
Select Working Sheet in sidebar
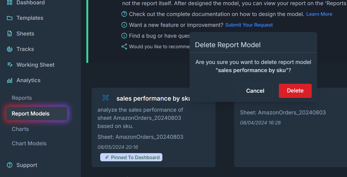point(36,65)
